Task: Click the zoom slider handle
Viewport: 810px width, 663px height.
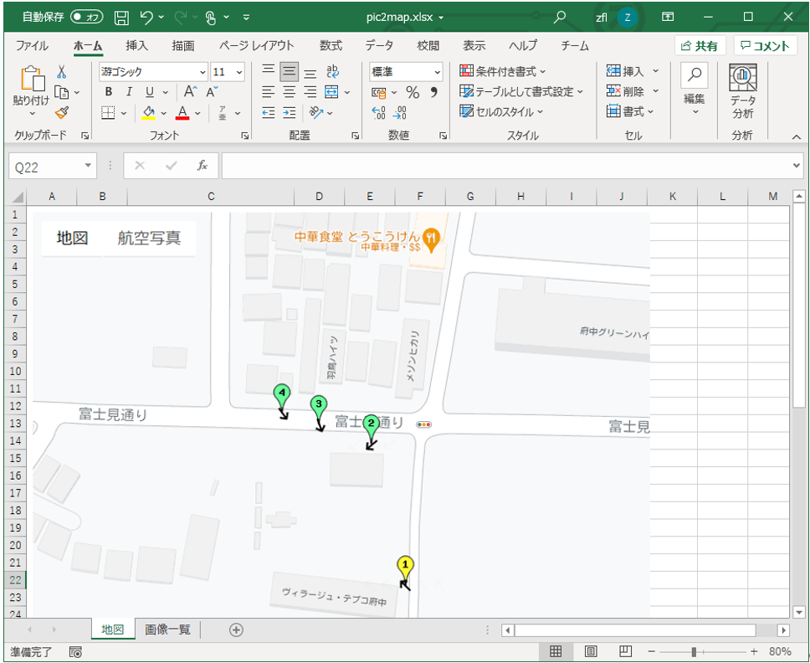Action: click(x=694, y=651)
